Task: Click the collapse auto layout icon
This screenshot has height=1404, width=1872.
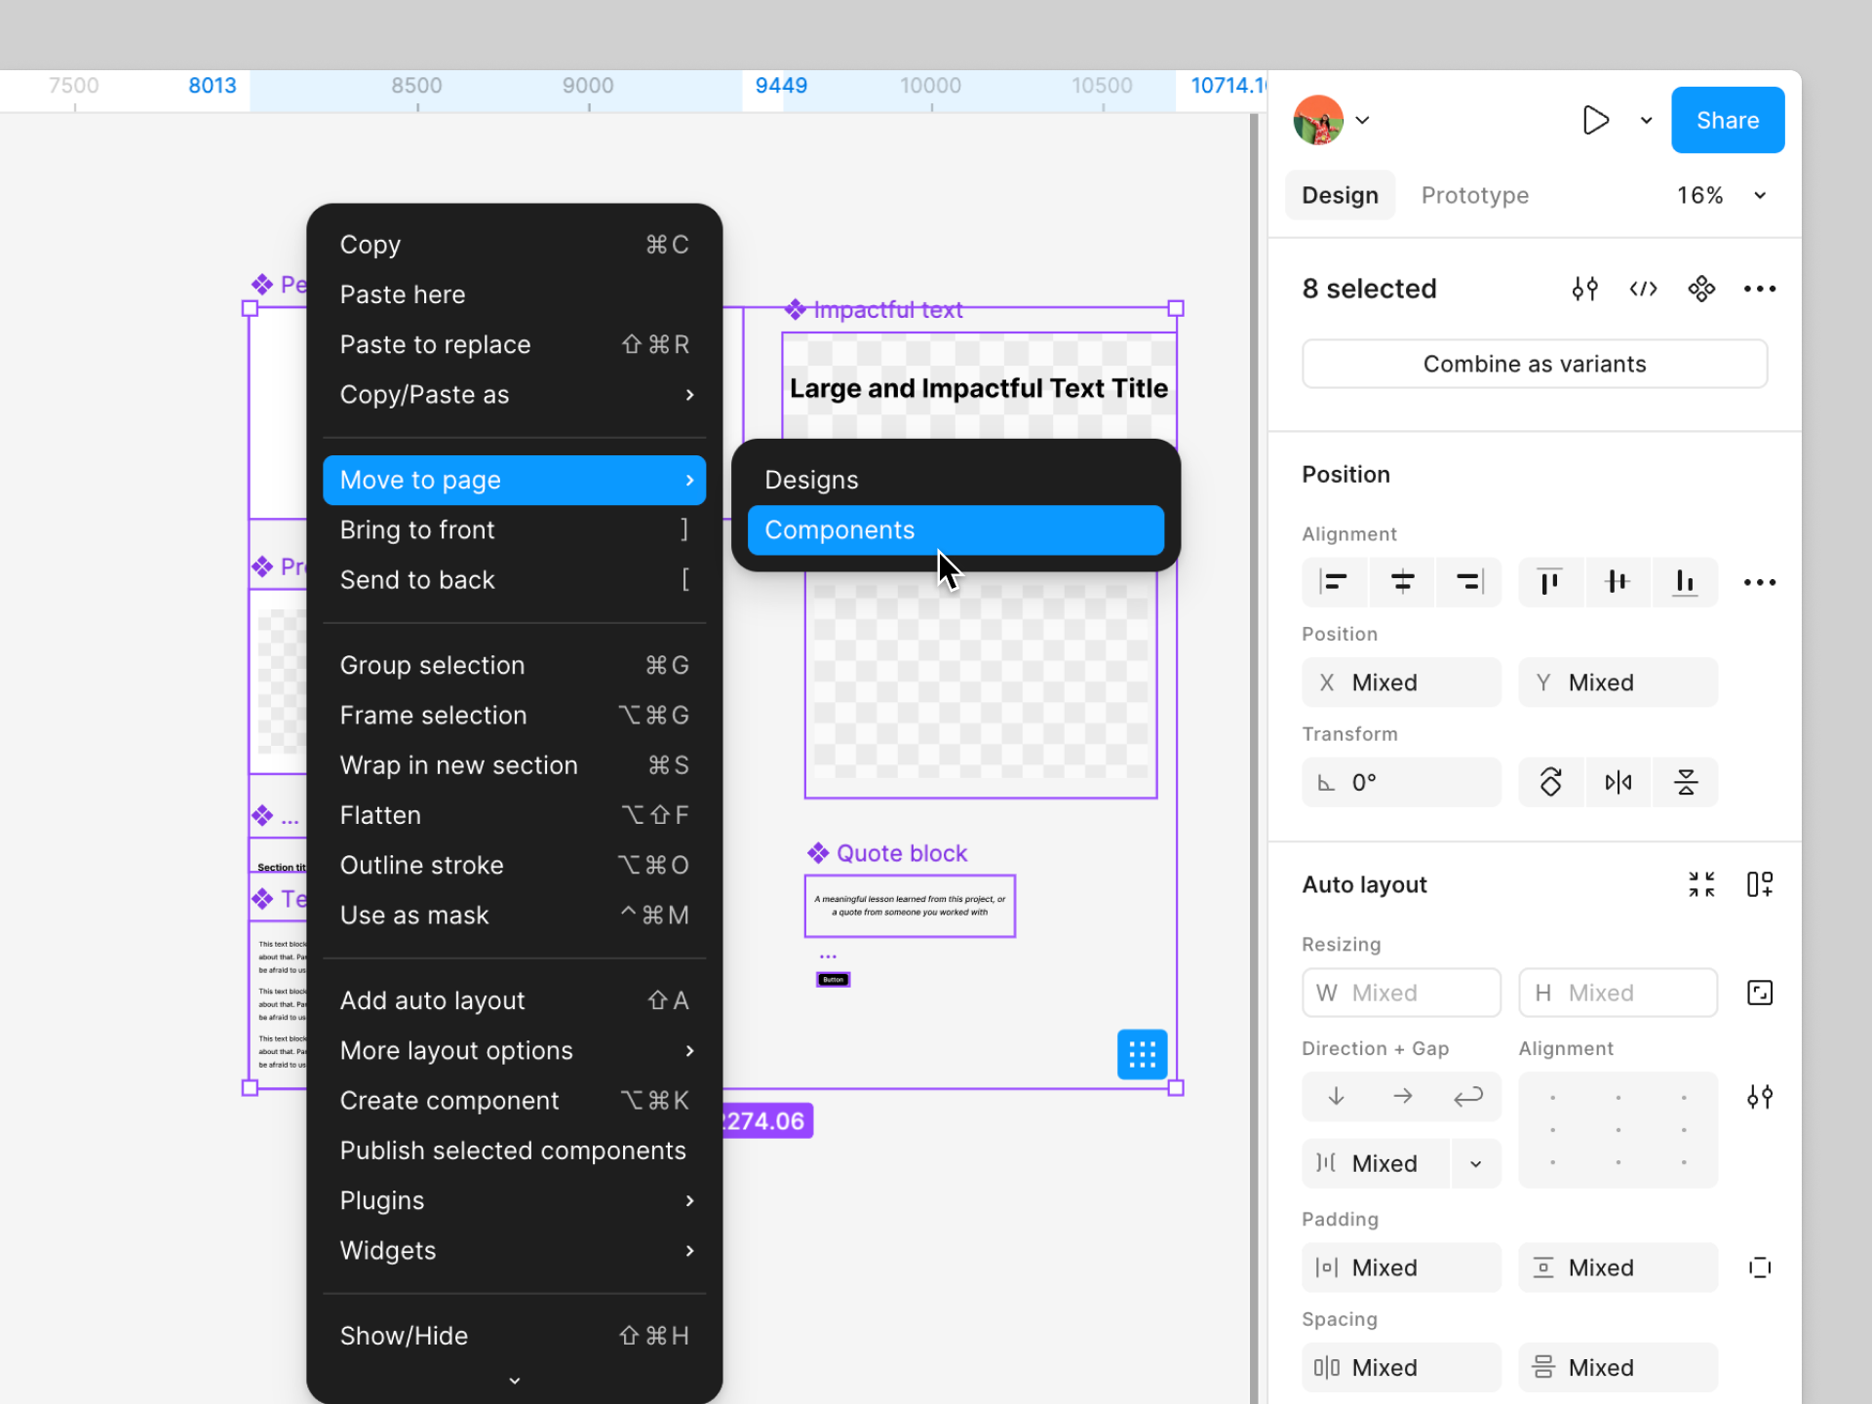Action: (x=1701, y=884)
